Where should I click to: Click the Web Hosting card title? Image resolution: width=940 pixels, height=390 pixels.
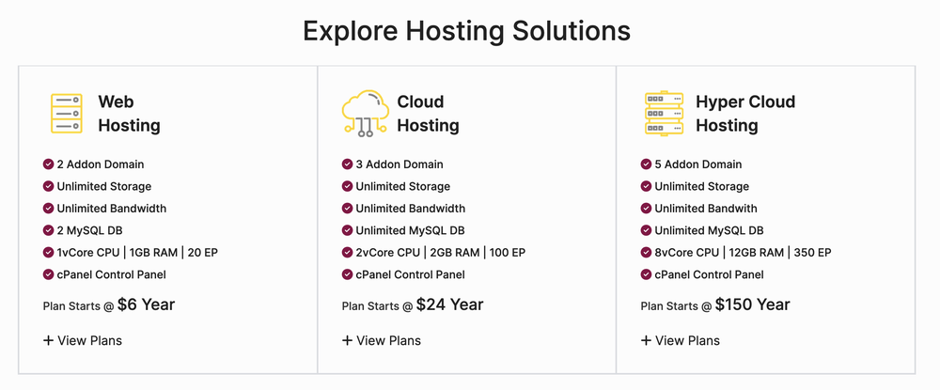[130, 113]
